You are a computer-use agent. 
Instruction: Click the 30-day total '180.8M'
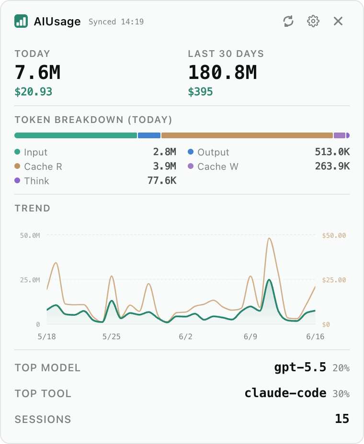[x=223, y=72]
